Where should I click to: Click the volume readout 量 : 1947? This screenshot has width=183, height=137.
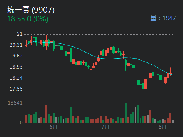(163, 18)
